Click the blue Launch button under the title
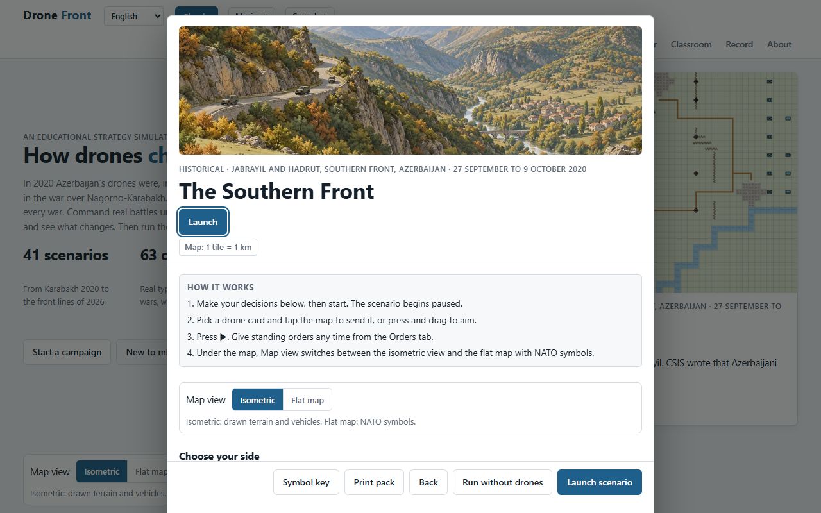This screenshot has width=821, height=513. (203, 222)
